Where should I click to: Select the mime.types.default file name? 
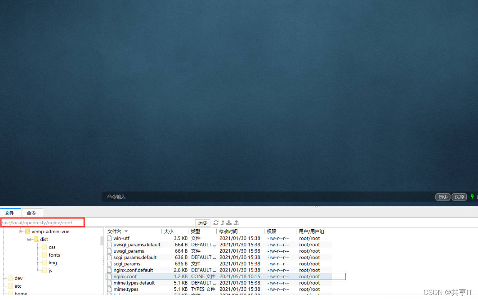(x=134, y=283)
